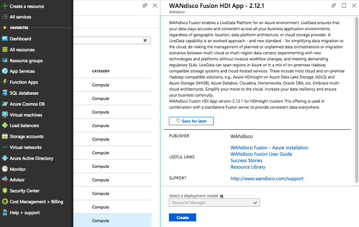Select Azure Active Directory in the sidebar
The image size is (359, 227).
coord(31,158)
